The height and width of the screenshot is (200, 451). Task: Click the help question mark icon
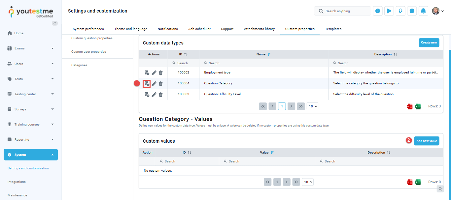click(x=378, y=11)
